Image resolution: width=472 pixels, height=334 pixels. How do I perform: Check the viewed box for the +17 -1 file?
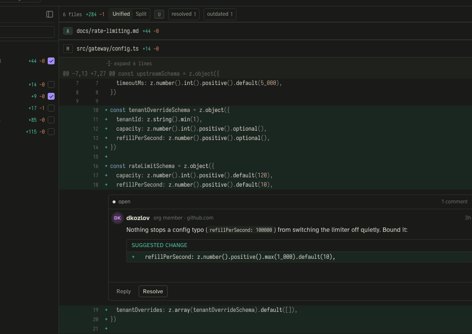click(51, 108)
